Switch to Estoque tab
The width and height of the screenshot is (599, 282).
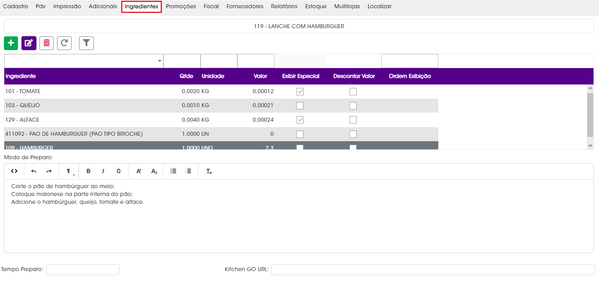click(316, 7)
